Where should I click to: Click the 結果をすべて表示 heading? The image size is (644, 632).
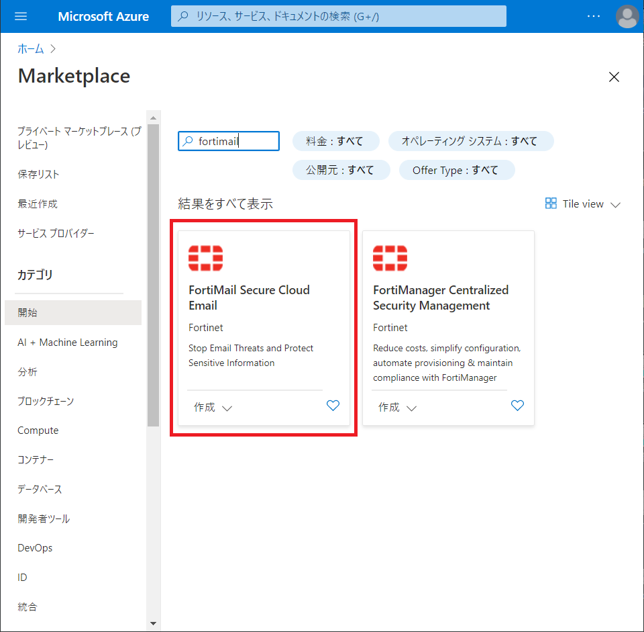coord(225,204)
